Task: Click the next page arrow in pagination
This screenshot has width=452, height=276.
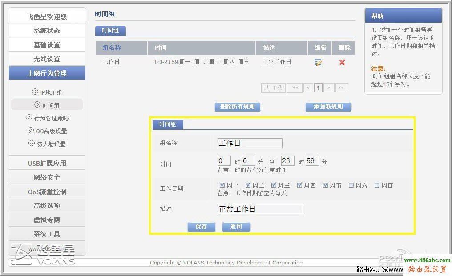Action: pyautogui.click(x=330, y=88)
